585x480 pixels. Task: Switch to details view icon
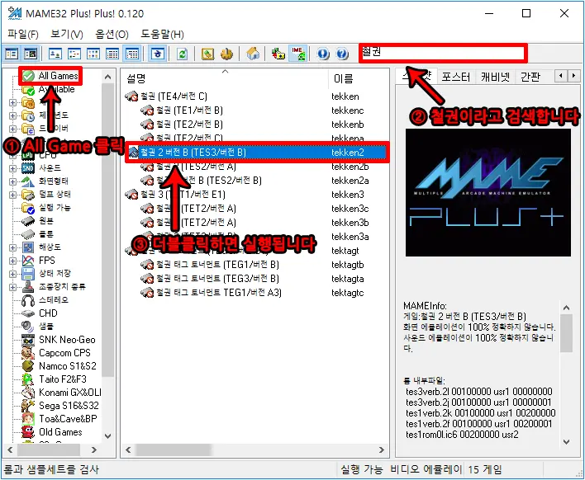pyautogui.click(x=112, y=54)
